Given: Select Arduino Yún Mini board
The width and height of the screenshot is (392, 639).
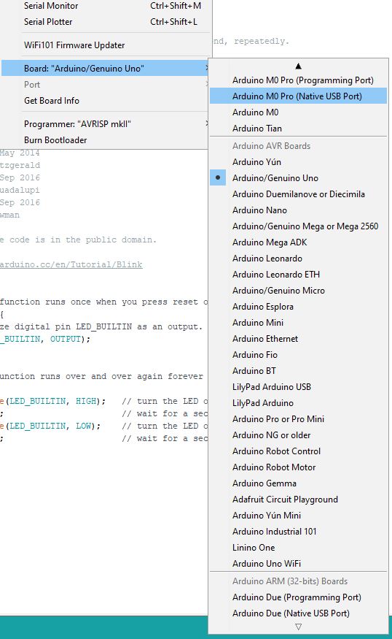Looking at the screenshot, I should [x=298, y=515].
